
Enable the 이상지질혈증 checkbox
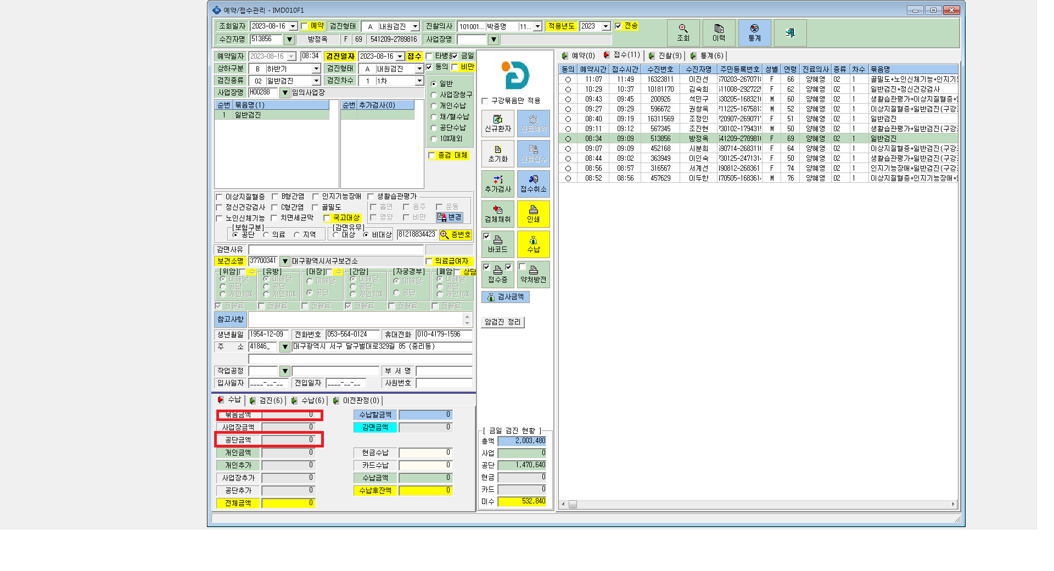click(219, 197)
